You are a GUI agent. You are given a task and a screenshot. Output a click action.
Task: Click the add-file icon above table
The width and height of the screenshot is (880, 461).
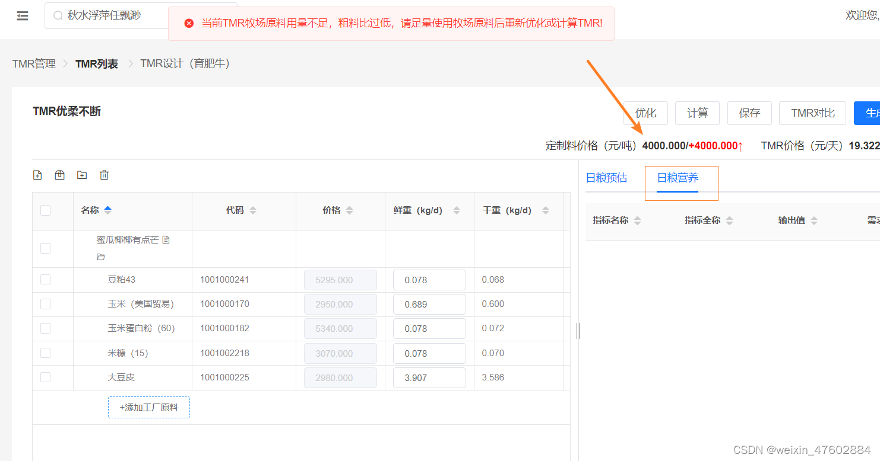37,175
